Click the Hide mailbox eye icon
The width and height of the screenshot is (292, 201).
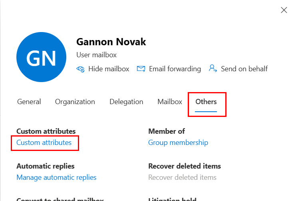[80, 69]
